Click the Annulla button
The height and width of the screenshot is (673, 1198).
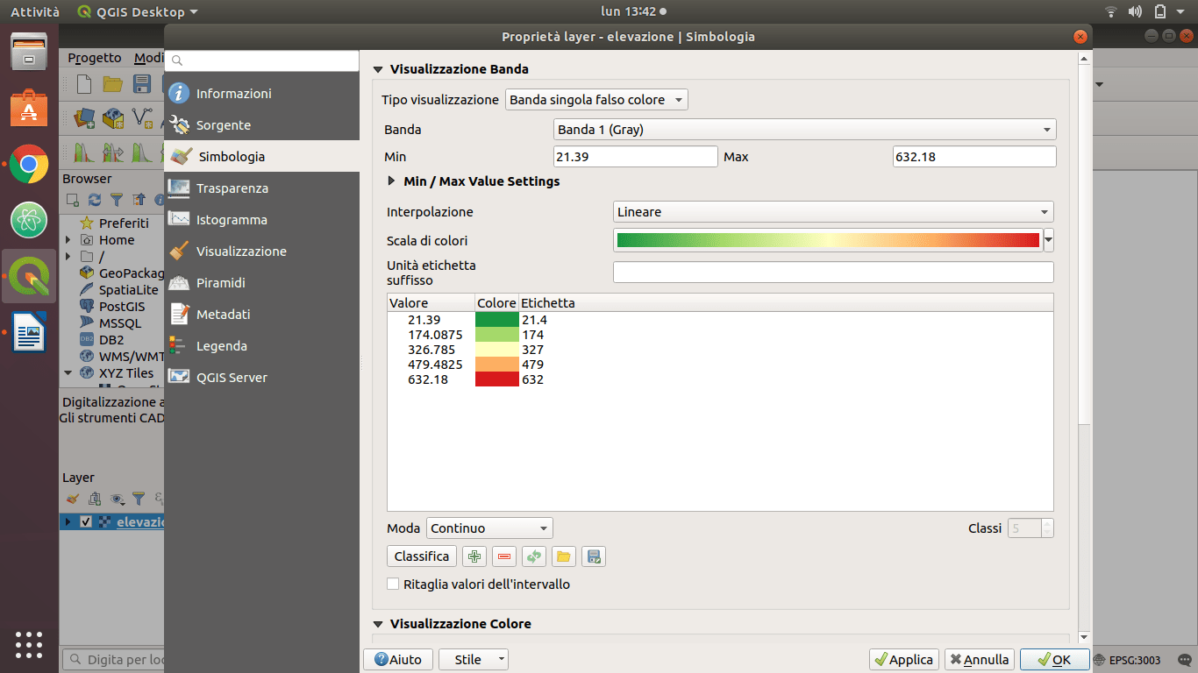coord(980,660)
